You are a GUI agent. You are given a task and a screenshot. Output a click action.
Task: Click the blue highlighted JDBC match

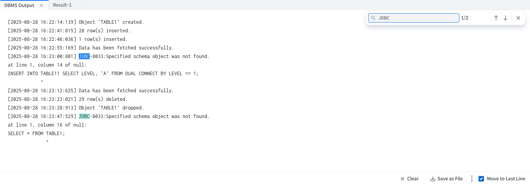coord(84,56)
